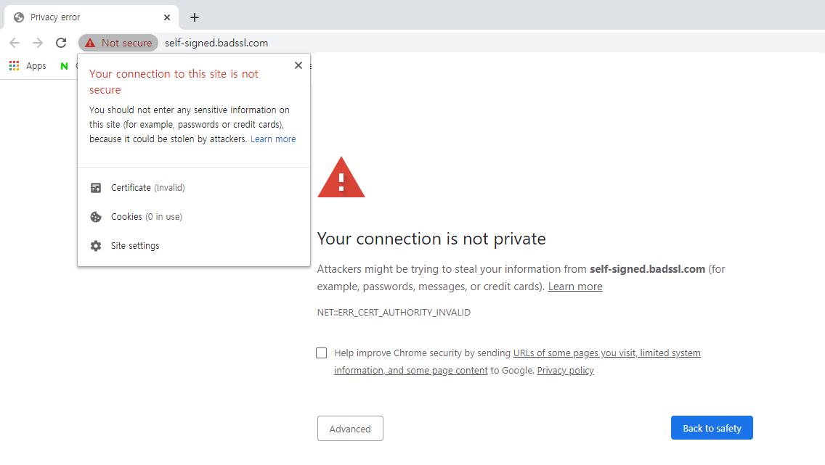The height and width of the screenshot is (465, 825).
Task: Close the Privacy error tab
Action: [x=167, y=17]
